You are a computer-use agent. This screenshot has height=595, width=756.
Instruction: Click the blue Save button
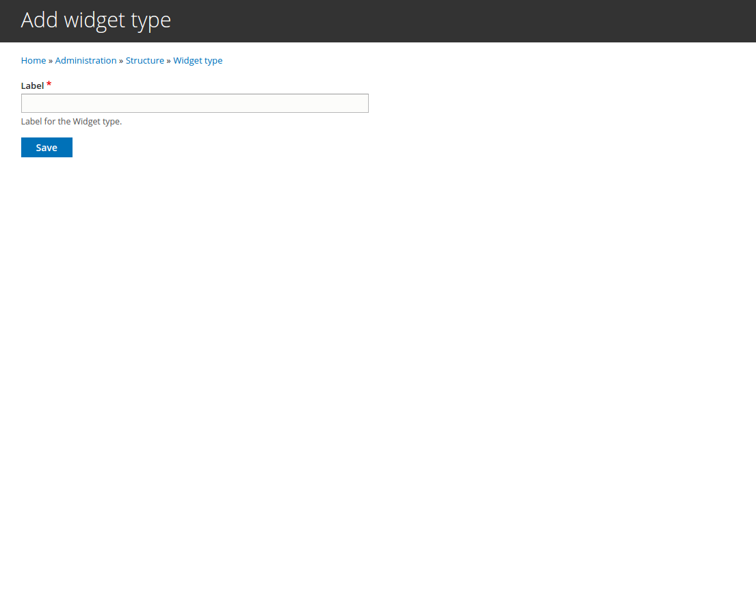47,148
